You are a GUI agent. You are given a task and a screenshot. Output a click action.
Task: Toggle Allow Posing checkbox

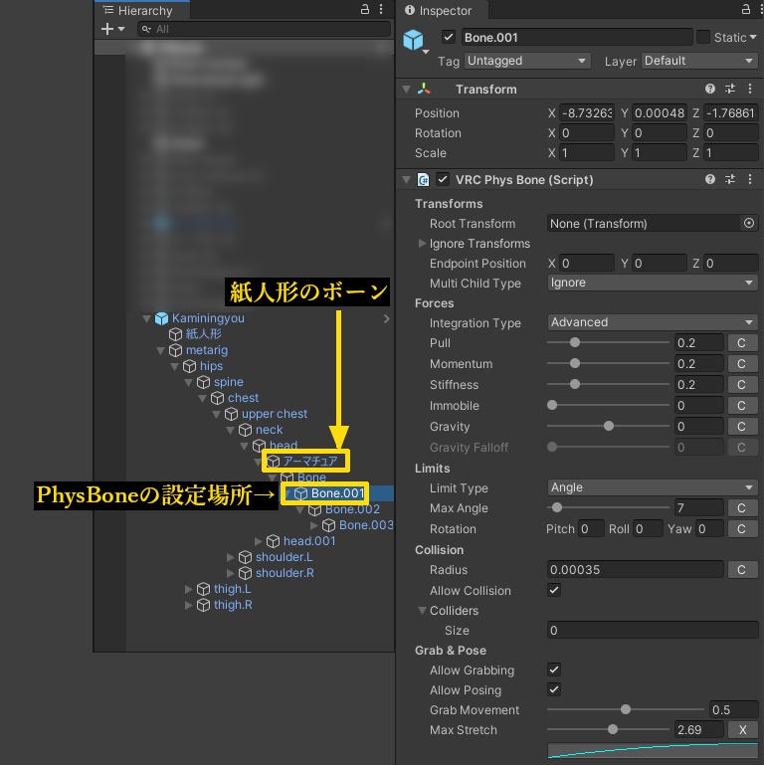click(x=554, y=689)
